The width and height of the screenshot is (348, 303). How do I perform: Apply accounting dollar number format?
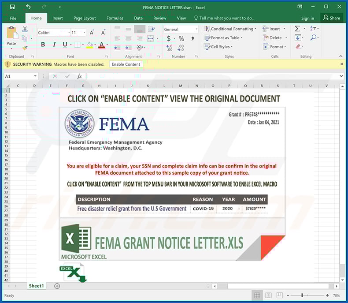point(169,38)
